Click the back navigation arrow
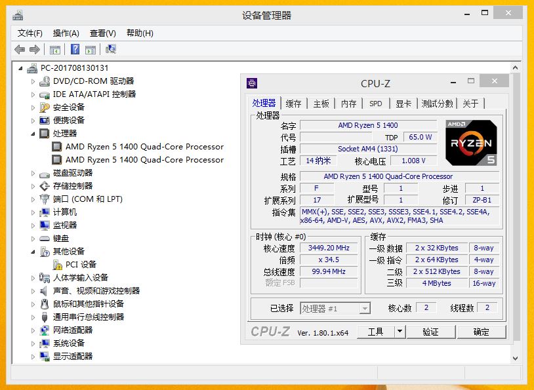Viewport: 534px width, 390px height. [x=20, y=49]
